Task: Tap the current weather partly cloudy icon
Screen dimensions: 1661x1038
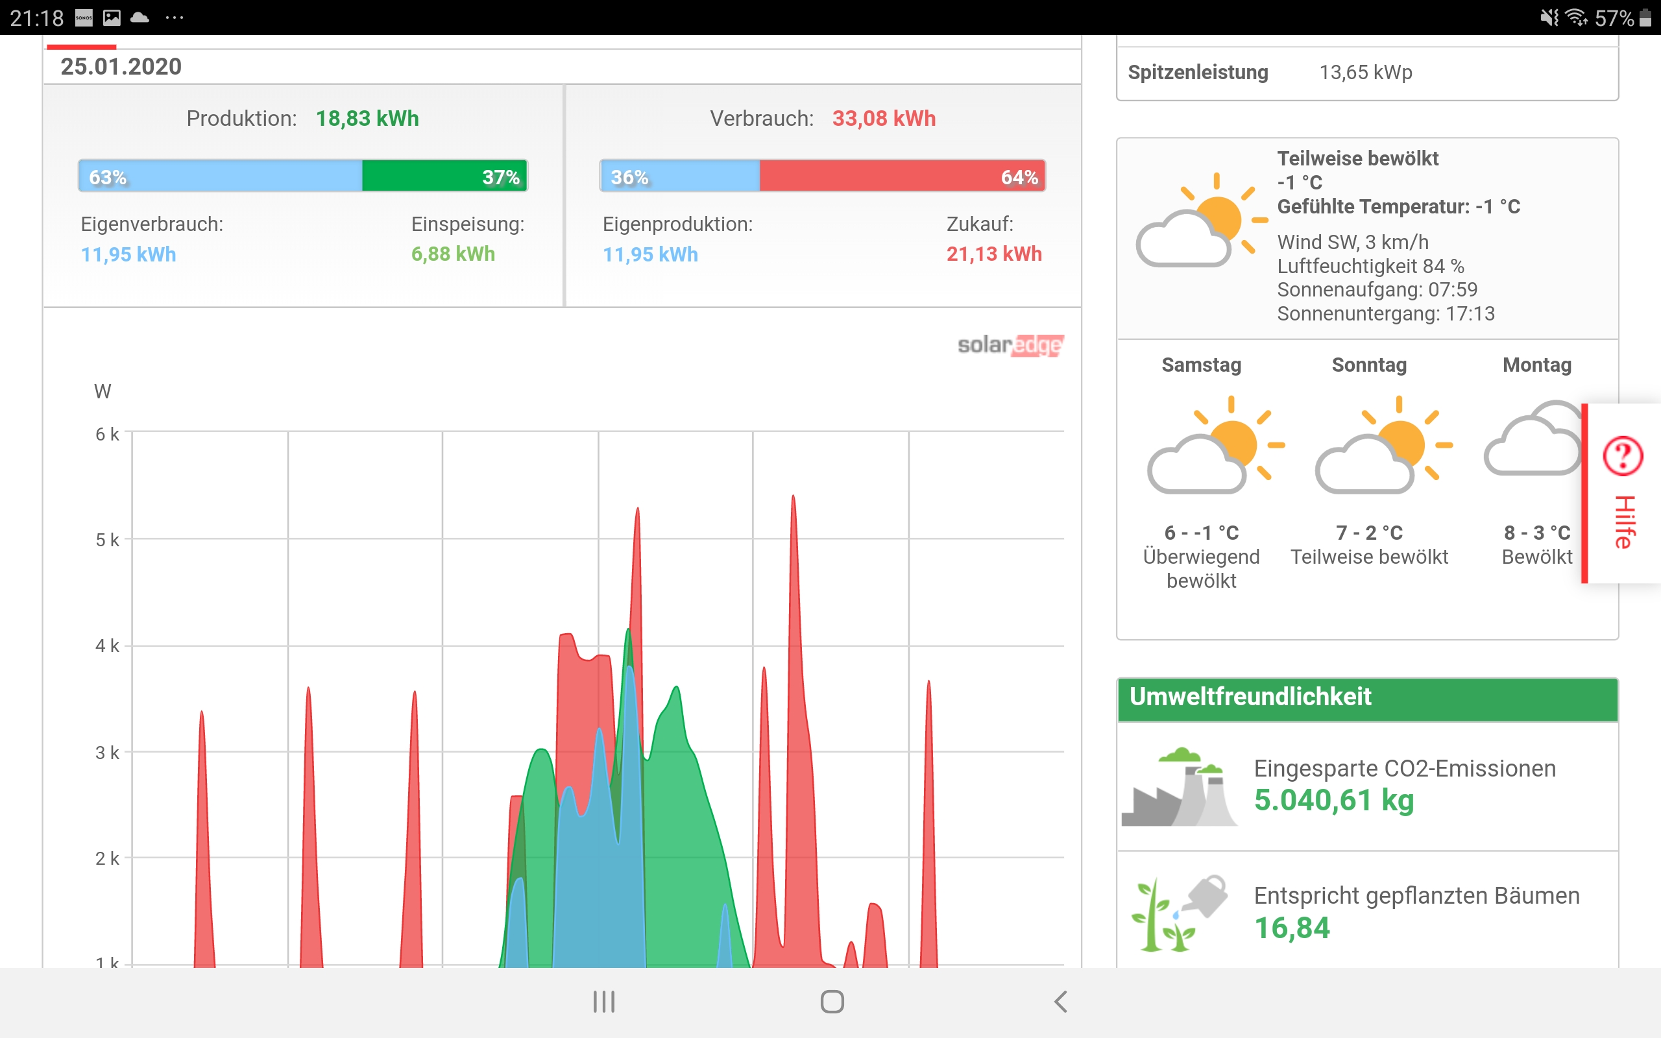Action: 1200,221
